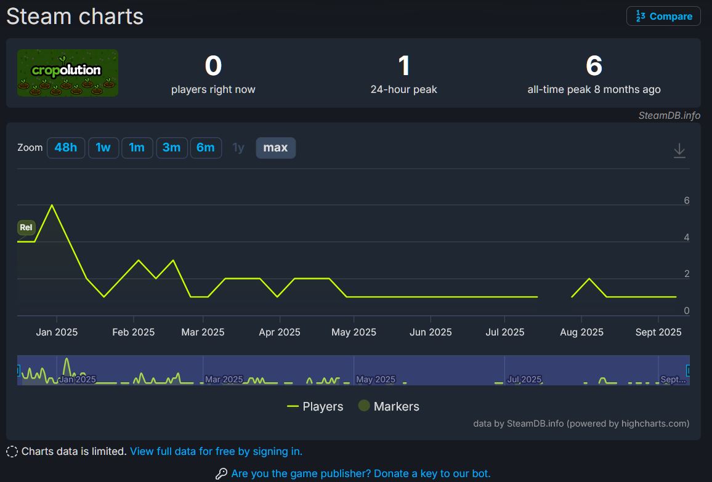
Task: Click the disabled 1y zoom option
Action: (x=238, y=148)
